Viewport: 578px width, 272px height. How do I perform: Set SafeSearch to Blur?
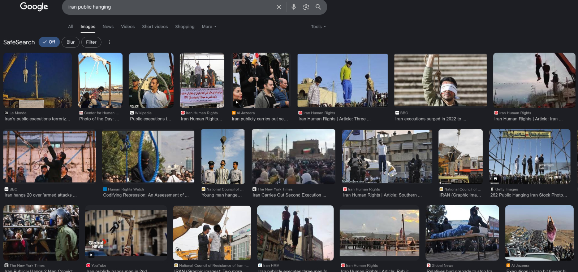70,42
